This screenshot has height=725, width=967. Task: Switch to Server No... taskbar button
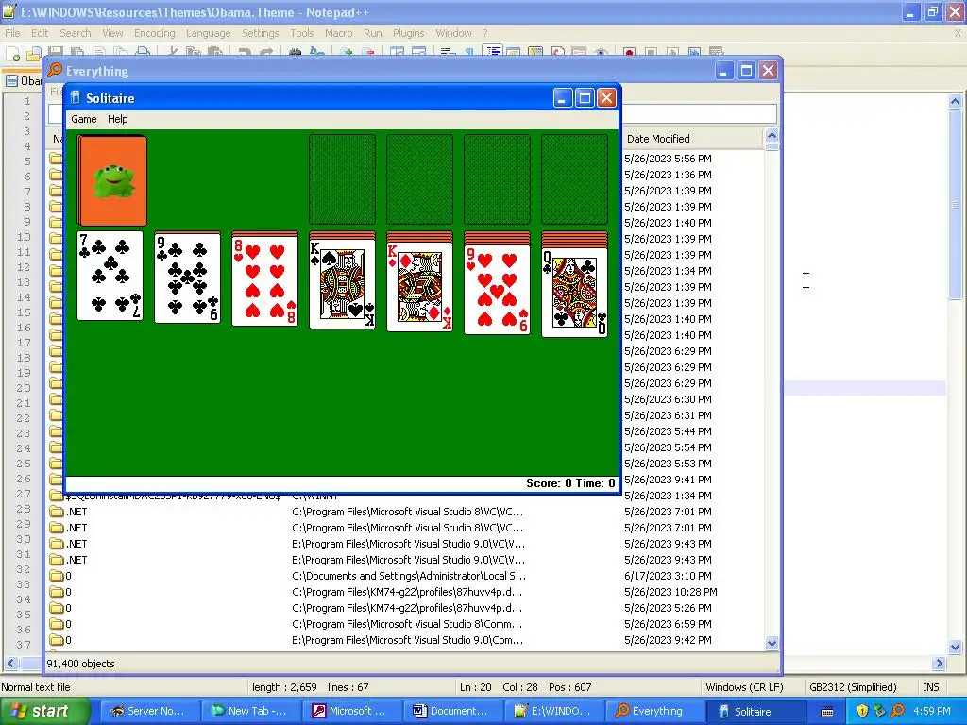[x=149, y=711]
